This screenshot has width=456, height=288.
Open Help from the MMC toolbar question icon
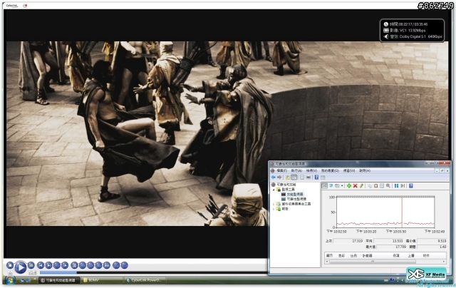[x=316, y=178]
